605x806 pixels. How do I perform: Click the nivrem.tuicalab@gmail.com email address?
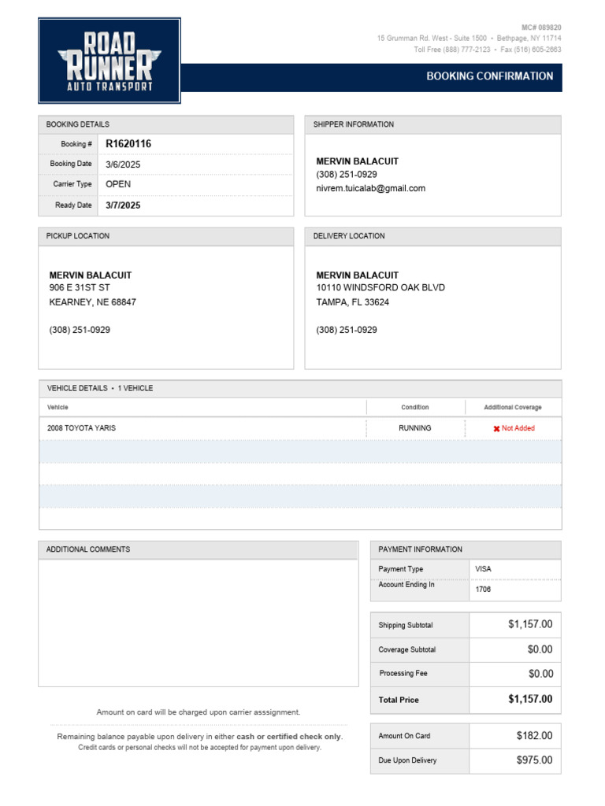click(370, 188)
